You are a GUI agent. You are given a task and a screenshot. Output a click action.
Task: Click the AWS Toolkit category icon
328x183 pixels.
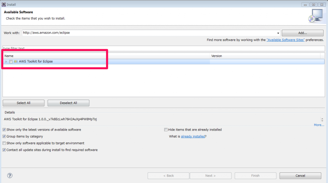(16, 62)
